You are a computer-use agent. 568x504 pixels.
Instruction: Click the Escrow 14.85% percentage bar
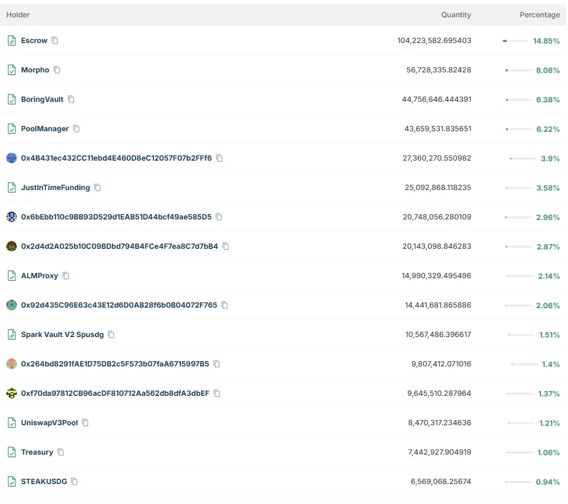tap(516, 41)
